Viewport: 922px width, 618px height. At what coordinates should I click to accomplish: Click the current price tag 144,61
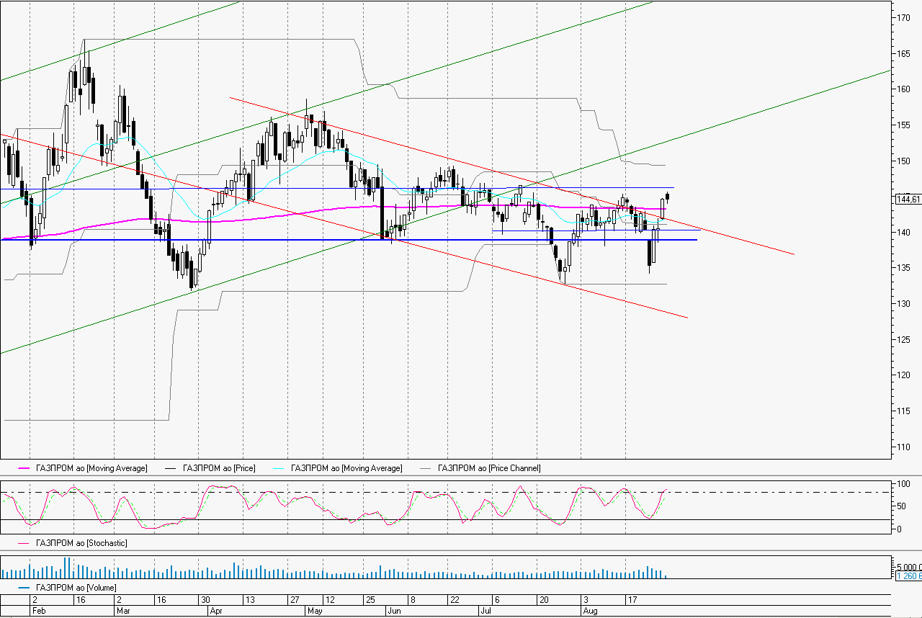click(907, 200)
